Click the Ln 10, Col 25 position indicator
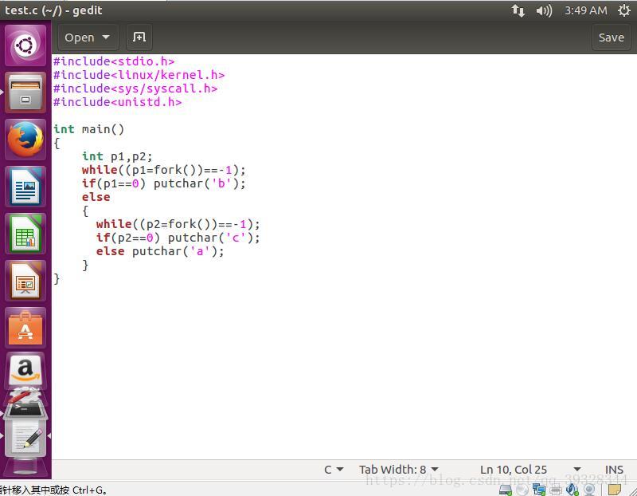Screen dimensions: 637x496 coord(514,470)
